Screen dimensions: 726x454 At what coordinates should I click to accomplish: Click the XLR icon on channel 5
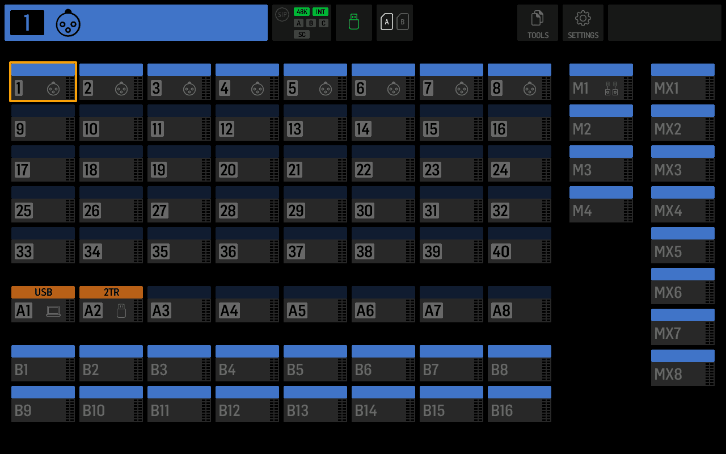(326, 89)
